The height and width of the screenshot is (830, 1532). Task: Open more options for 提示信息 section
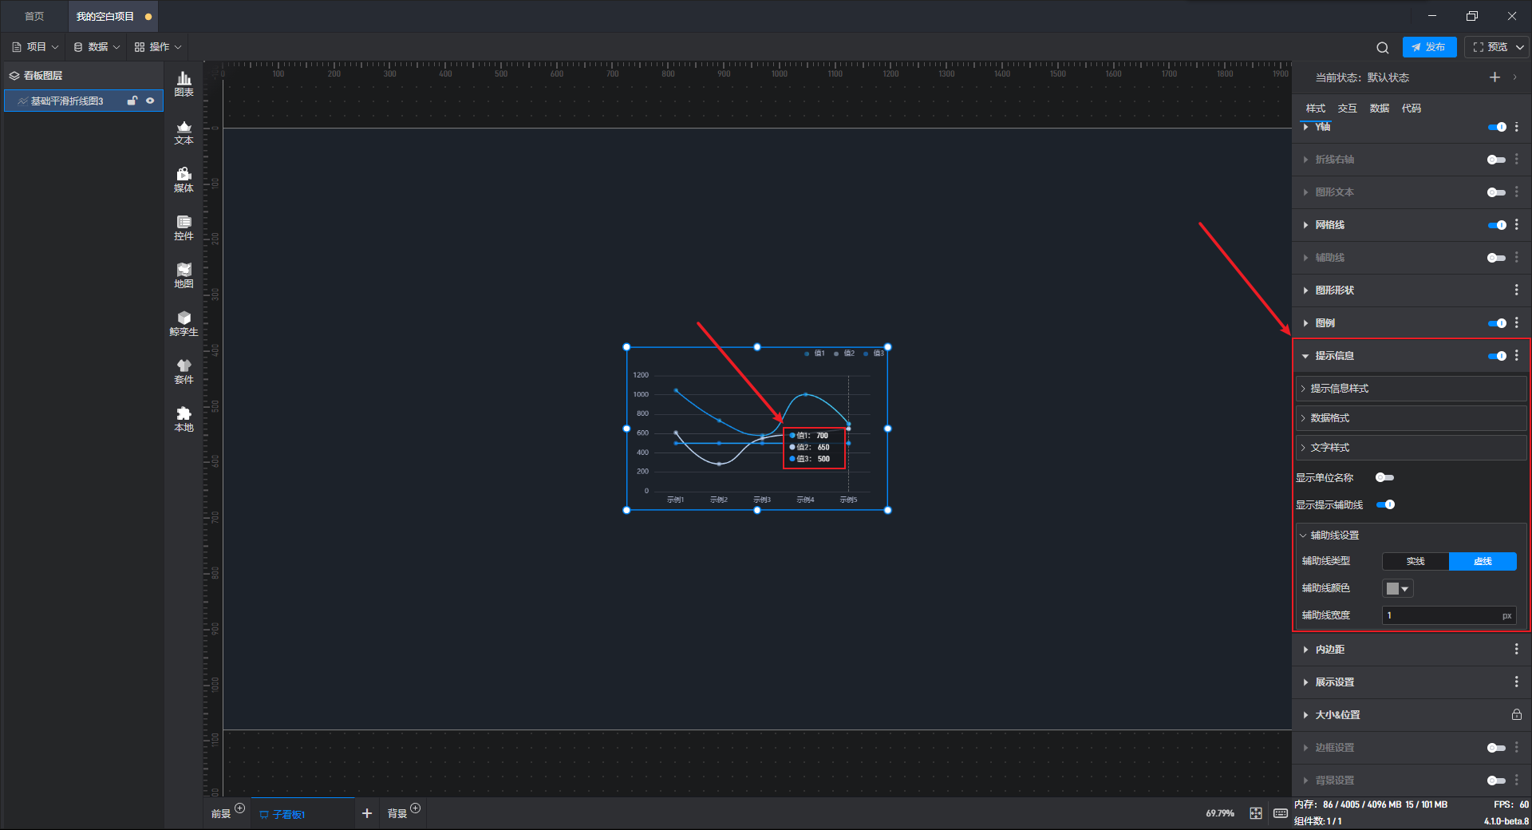coord(1517,356)
